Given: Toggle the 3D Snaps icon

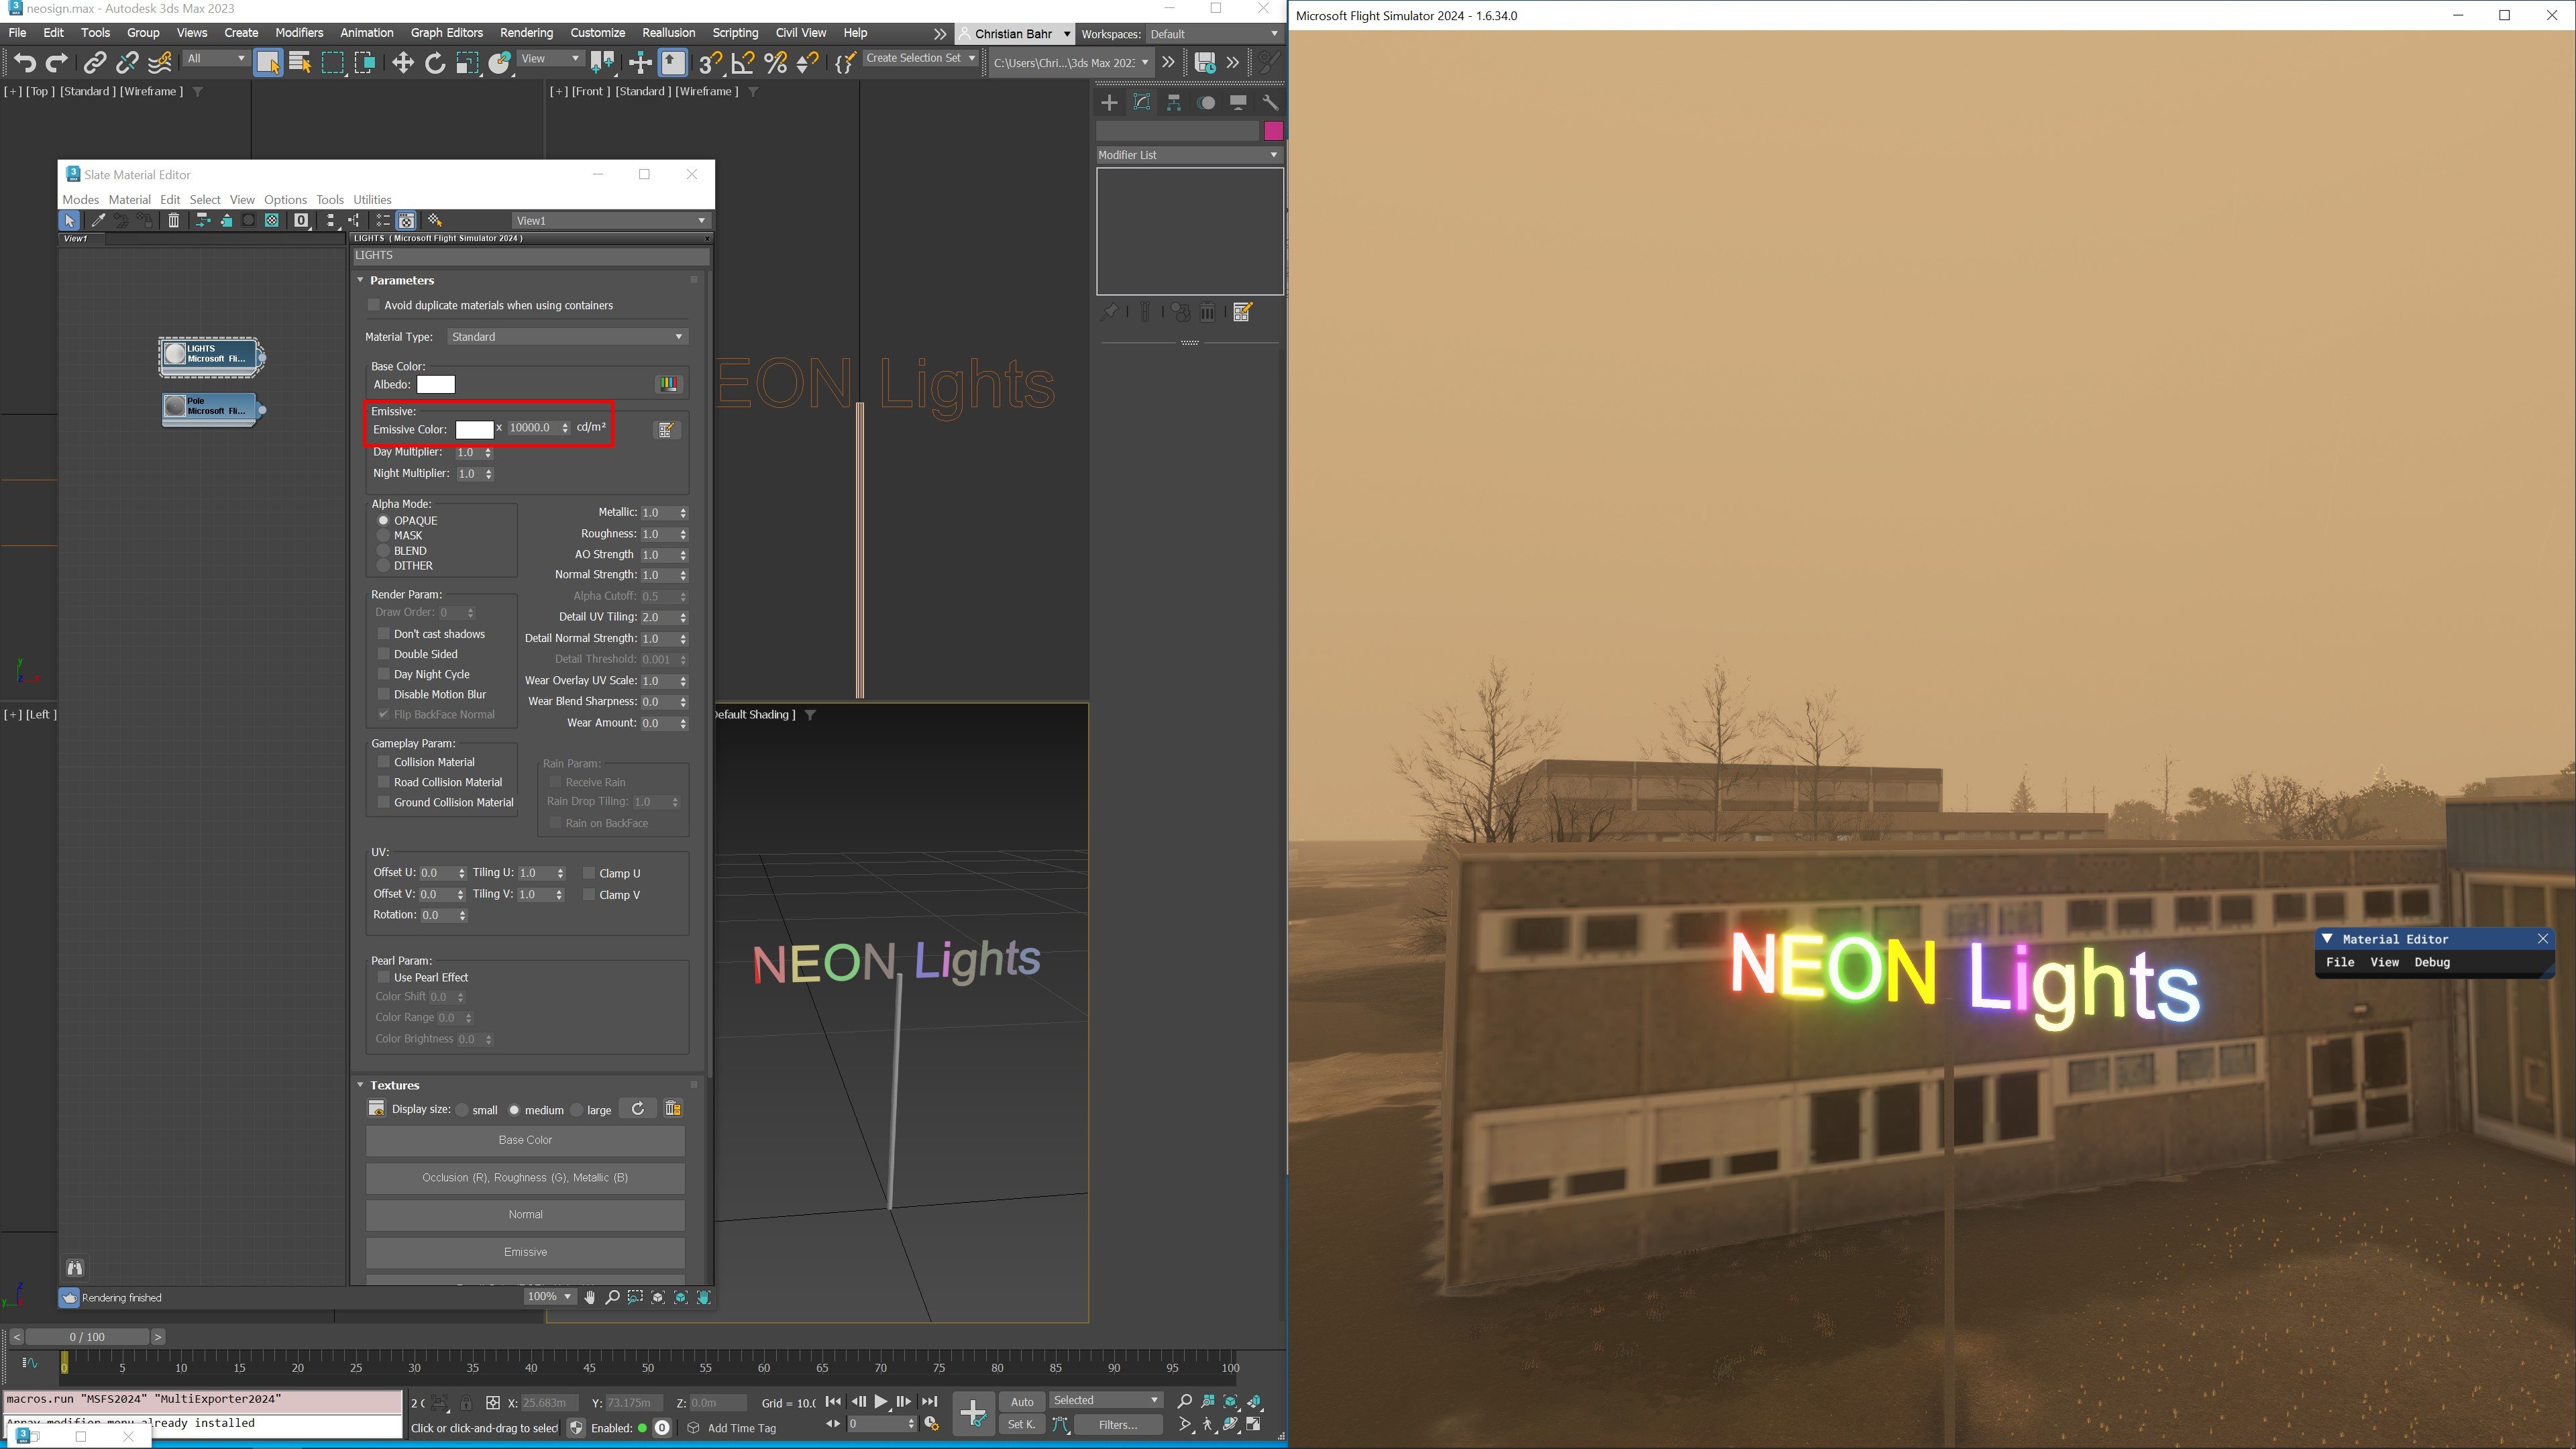Looking at the screenshot, I should click(710, 63).
